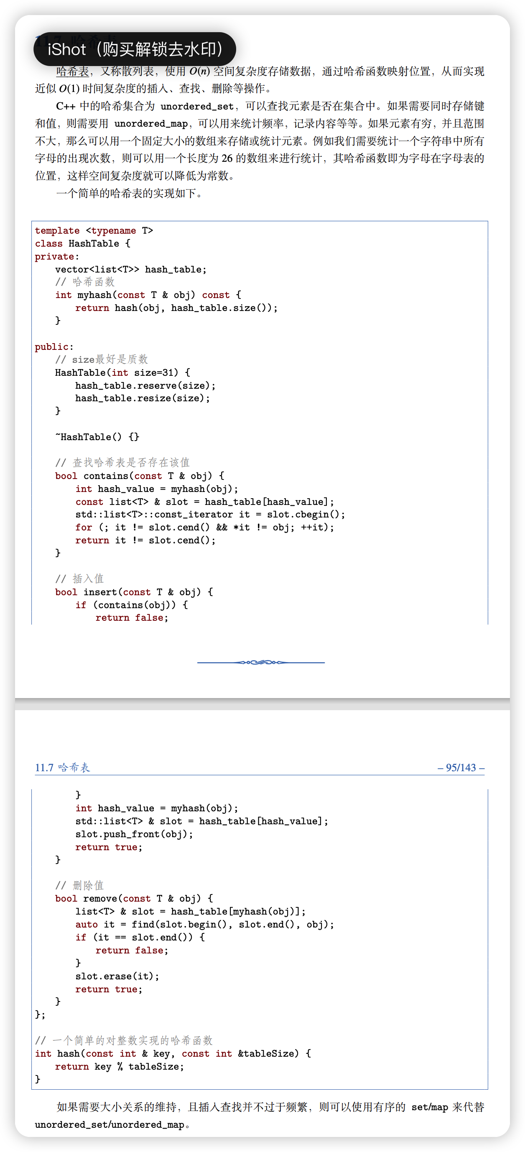This screenshot has width=525, height=1152.
Task: Click the "11.7 哈希表" page header
Action: pos(63,768)
